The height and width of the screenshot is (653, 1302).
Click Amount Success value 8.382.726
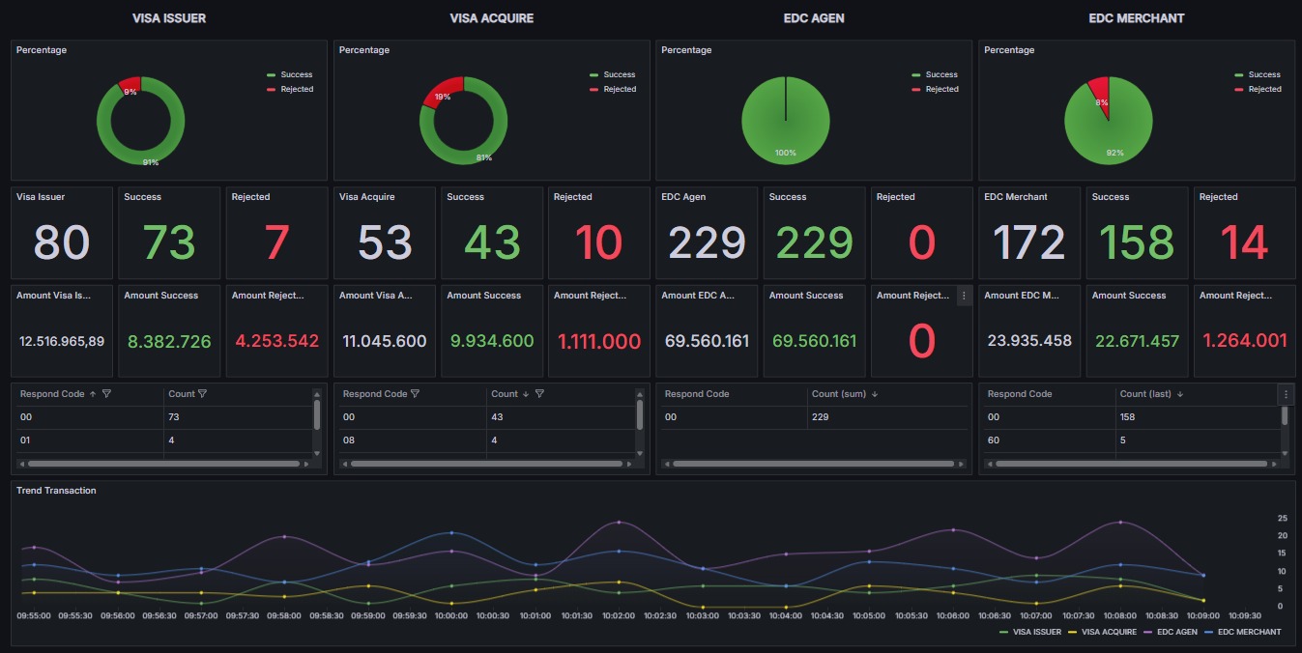169,341
